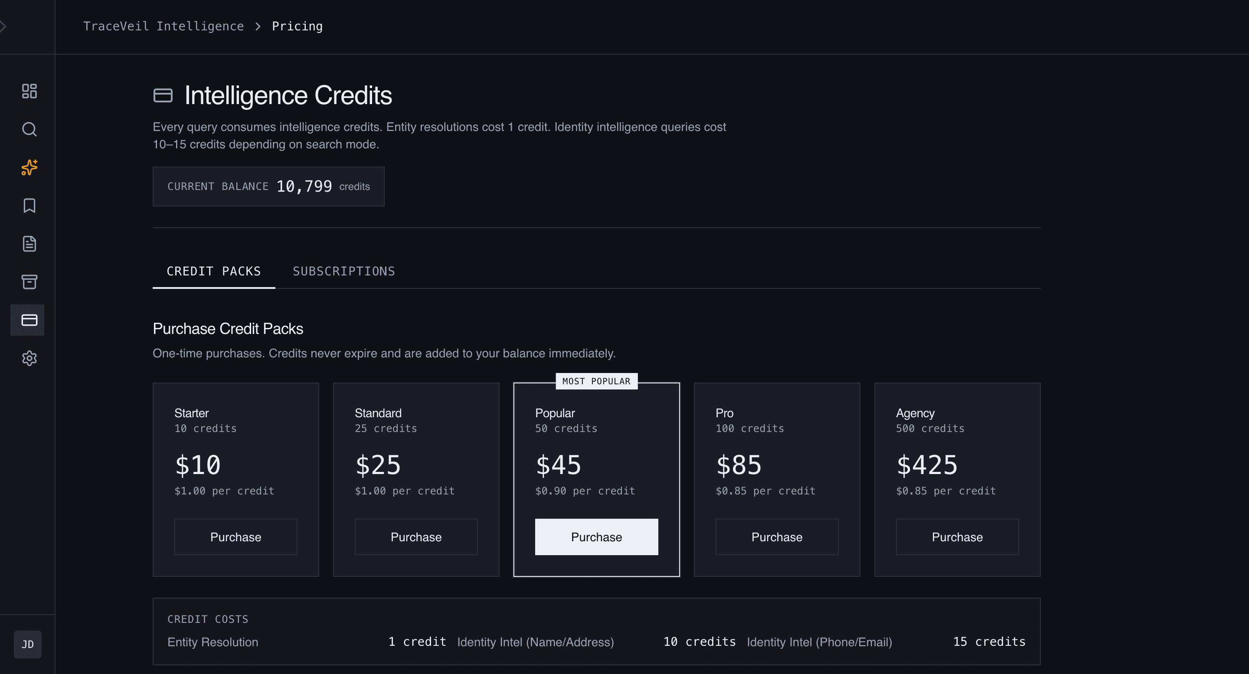Purchase the Popular 50 credit pack
The image size is (1249, 674).
click(x=596, y=537)
